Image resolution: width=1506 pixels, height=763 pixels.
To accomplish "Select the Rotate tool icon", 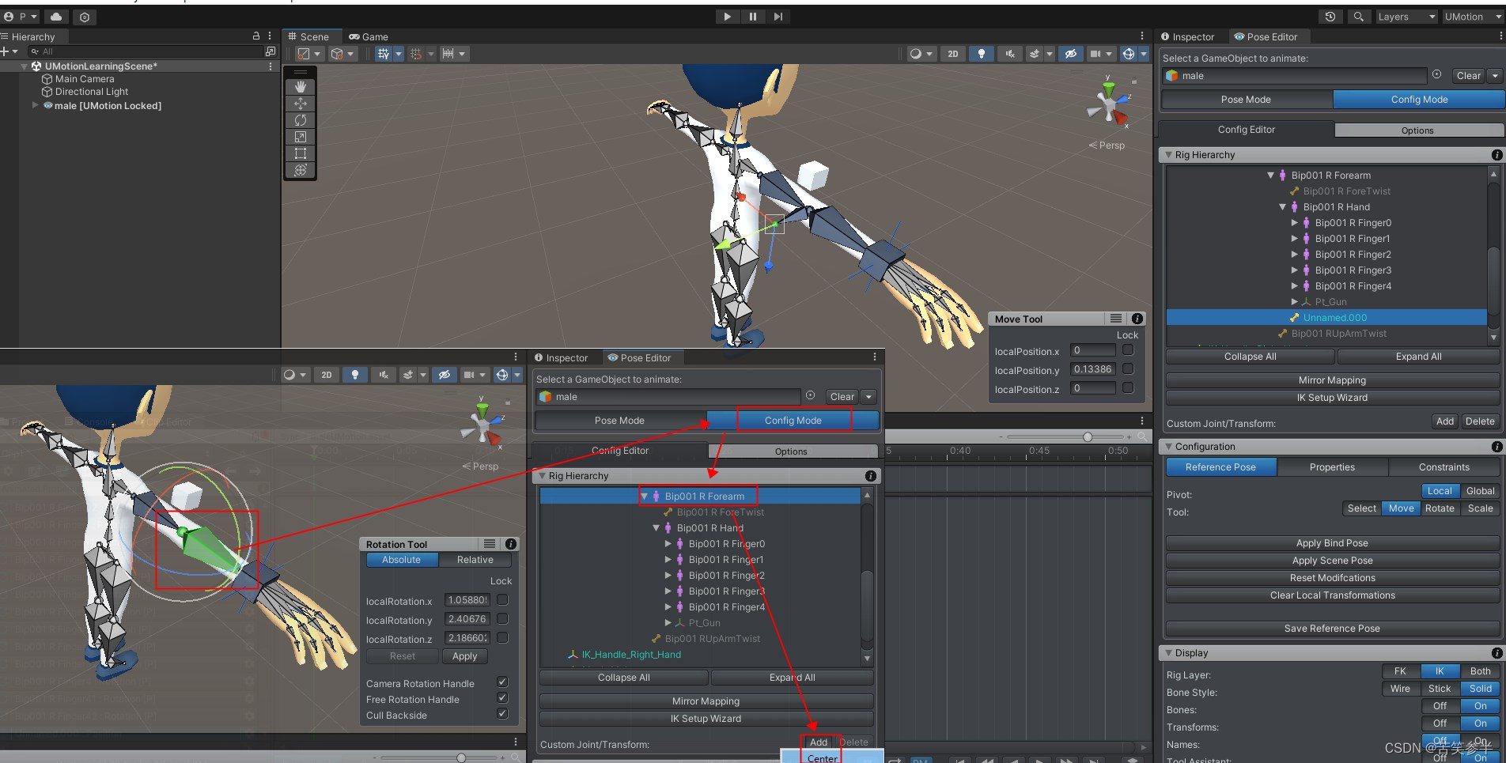I will [300, 120].
